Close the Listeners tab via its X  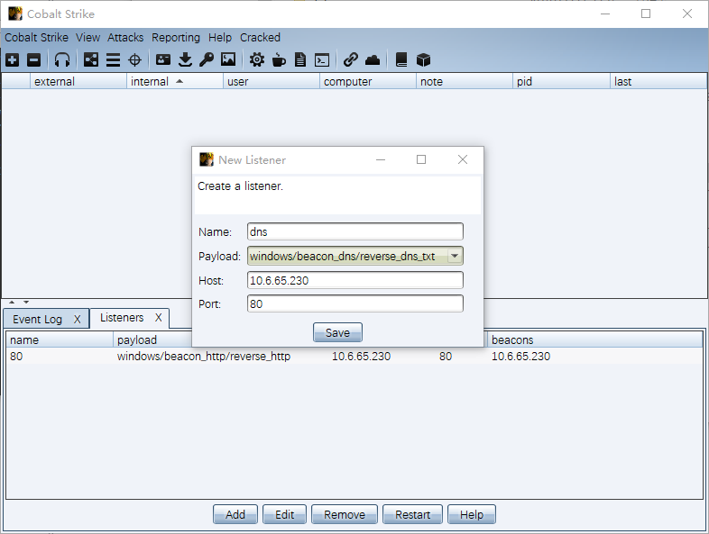[x=158, y=318]
